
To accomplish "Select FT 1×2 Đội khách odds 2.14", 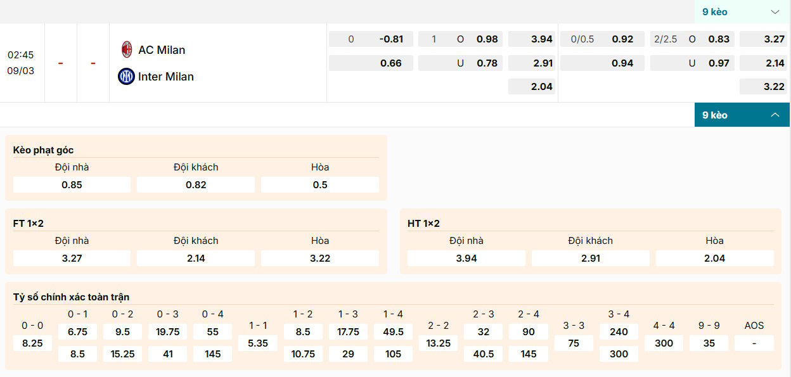I will pos(196,259).
